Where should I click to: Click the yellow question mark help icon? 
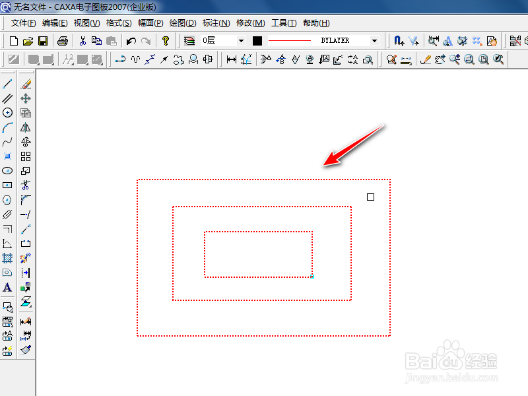tap(166, 41)
